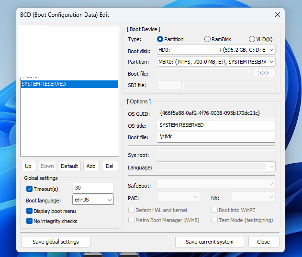Screen dimensions: 302x257
Task: Set selected entry as Default
Action: (69, 166)
